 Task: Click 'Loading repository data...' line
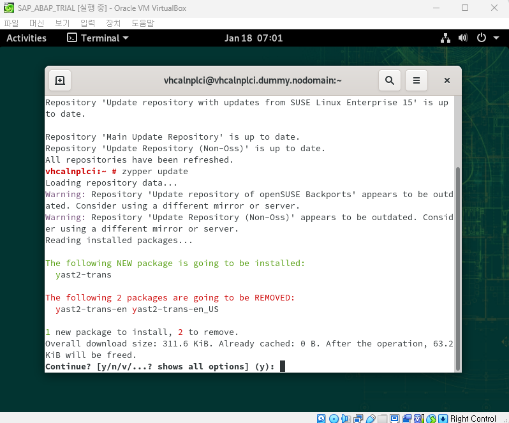[x=112, y=183]
